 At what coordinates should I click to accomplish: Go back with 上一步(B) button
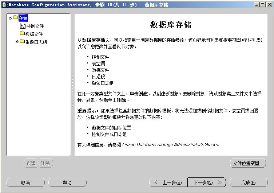tap(168, 182)
